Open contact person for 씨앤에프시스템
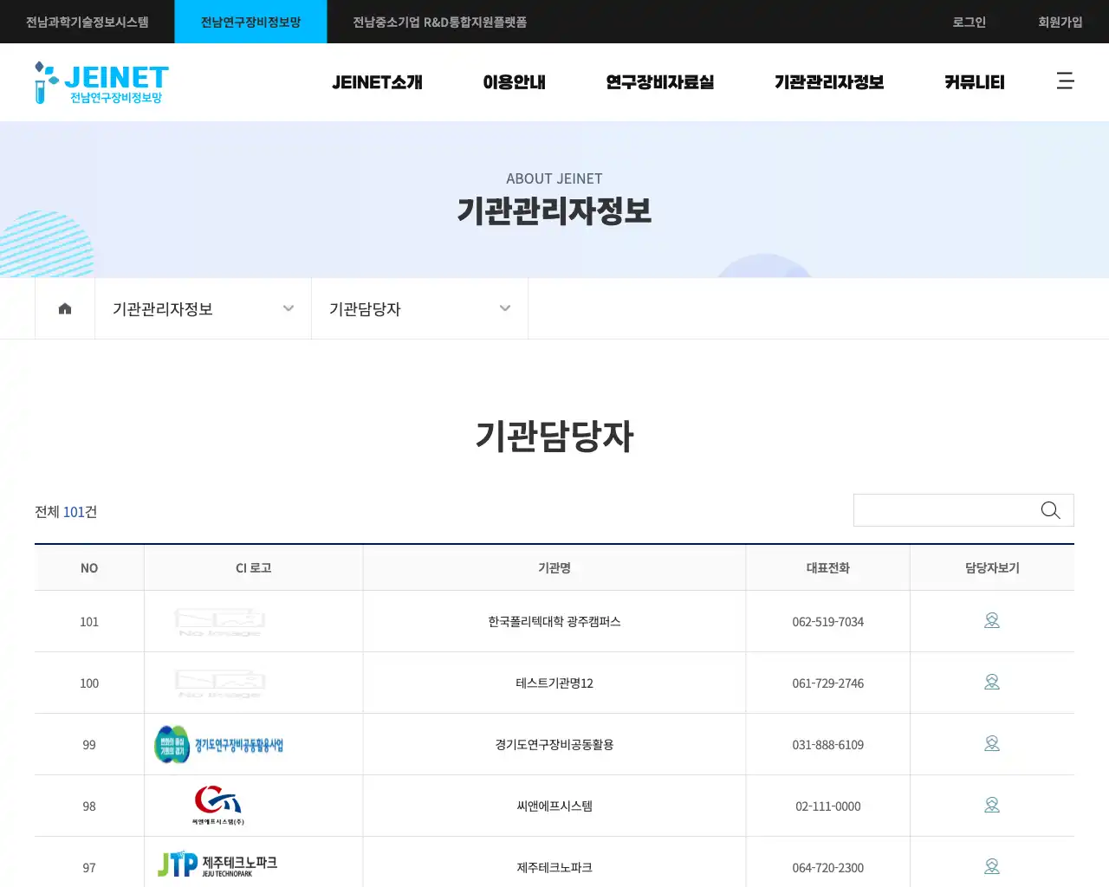 (992, 806)
